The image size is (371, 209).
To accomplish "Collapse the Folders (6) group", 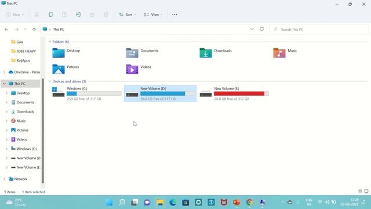I will [50, 42].
